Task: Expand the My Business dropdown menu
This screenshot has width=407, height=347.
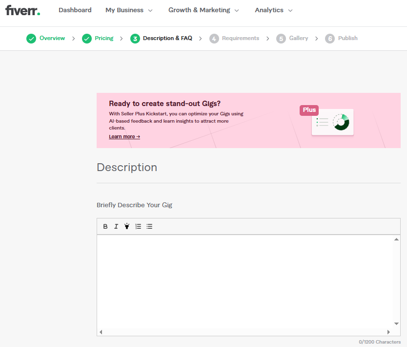Action: coord(129,10)
